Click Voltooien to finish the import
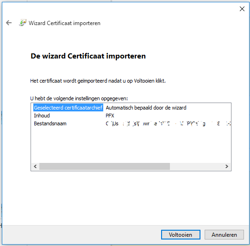The image size is (250, 246). 181,234
